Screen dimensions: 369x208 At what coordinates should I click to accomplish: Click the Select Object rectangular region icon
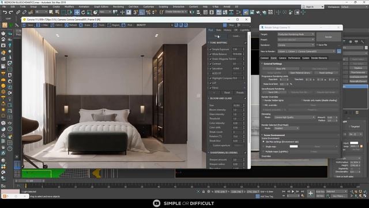[x=64, y=12]
